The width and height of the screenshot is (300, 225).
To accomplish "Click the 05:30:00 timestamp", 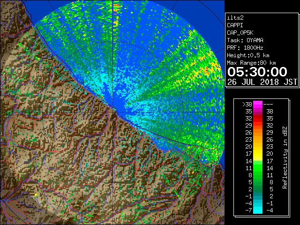I will (x=257, y=72).
